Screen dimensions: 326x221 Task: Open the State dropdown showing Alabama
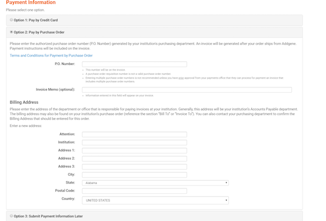point(155,183)
